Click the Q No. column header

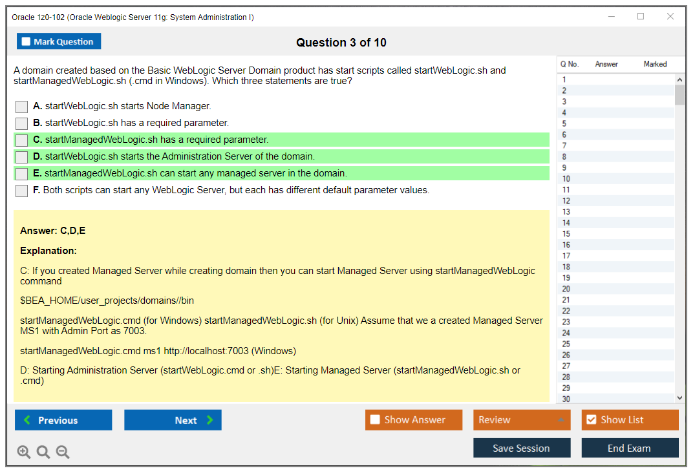(x=569, y=64)
